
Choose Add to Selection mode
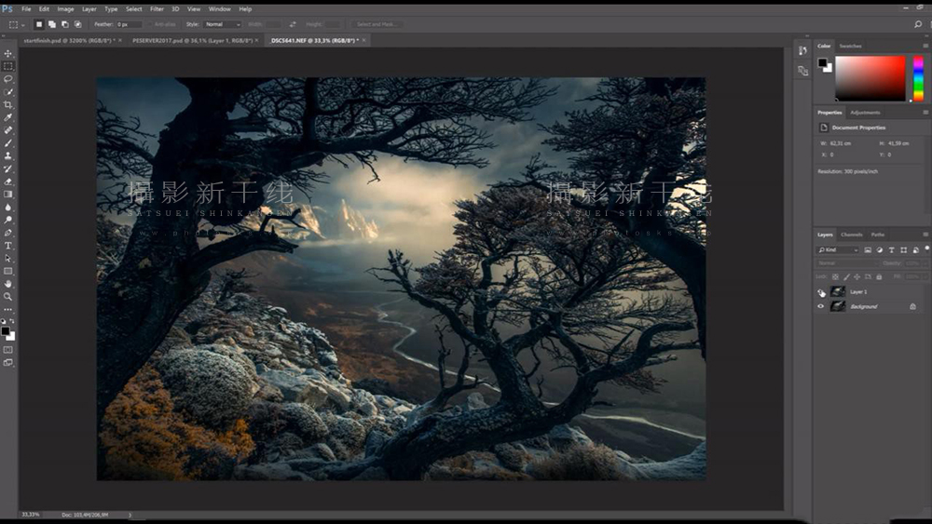pos(52,24)
